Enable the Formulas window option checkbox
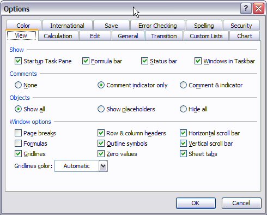This screenshot has height=215, width=267. point(18,144)
